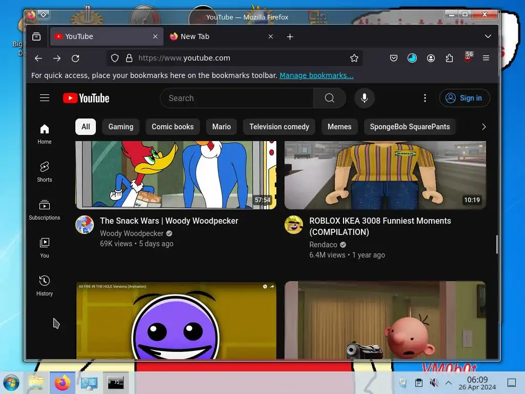This screenshot has width=525, height=394.
Task: Open the You section in sidebar
Action: 45,248
